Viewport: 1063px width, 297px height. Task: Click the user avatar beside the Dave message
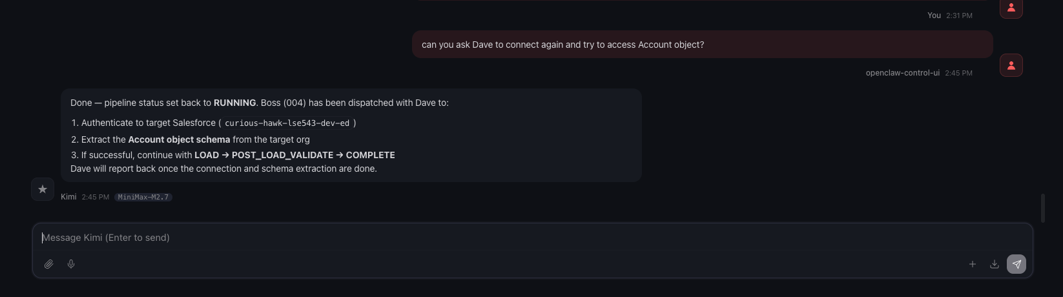(1011, 65)
